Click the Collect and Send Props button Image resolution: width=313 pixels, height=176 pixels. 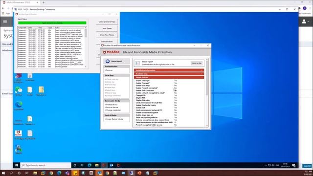[107, 22]
